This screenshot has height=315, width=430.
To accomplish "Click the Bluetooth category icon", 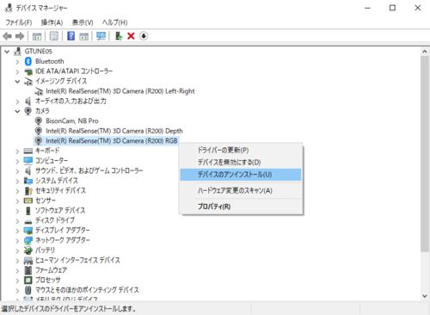I will click(x=28, y=61).
